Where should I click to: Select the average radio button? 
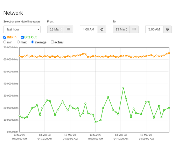33,42
